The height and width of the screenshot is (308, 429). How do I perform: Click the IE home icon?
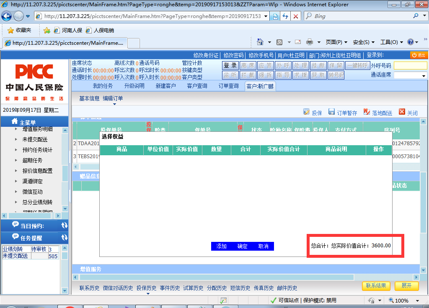pyautogui.click(x=260, y=42)
